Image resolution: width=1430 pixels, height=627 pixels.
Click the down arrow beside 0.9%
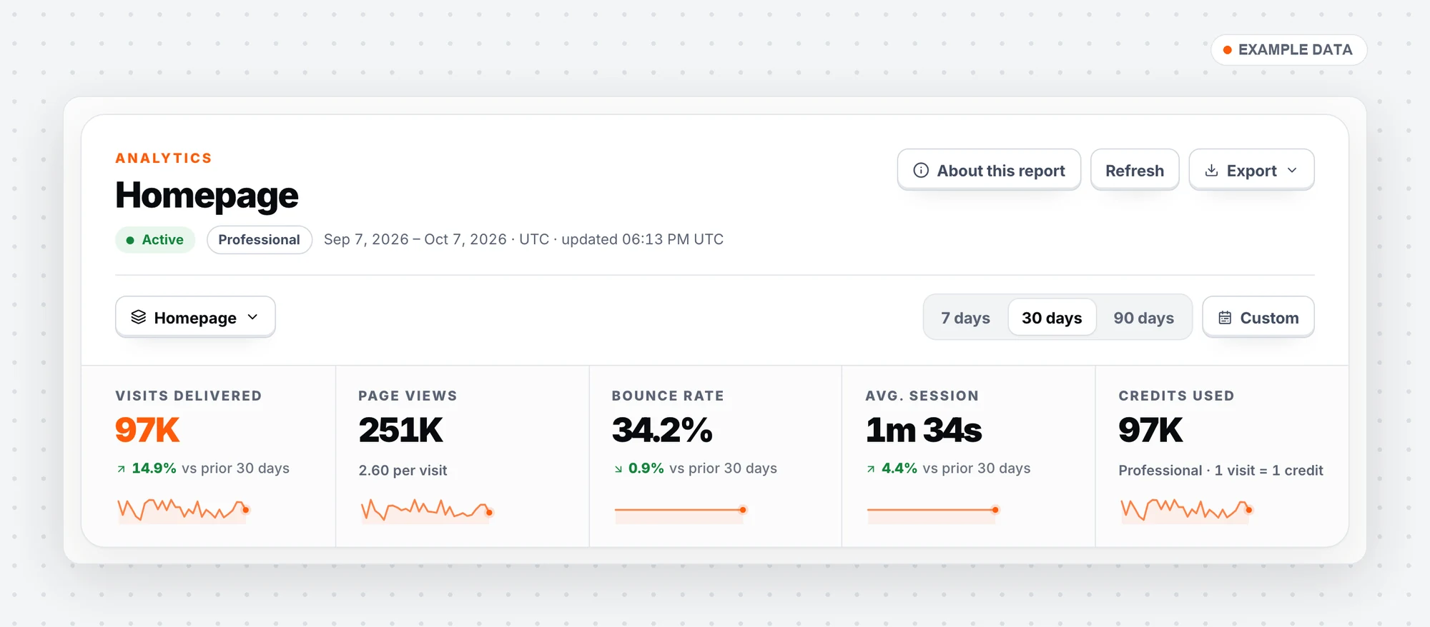(x=618, y=469)
